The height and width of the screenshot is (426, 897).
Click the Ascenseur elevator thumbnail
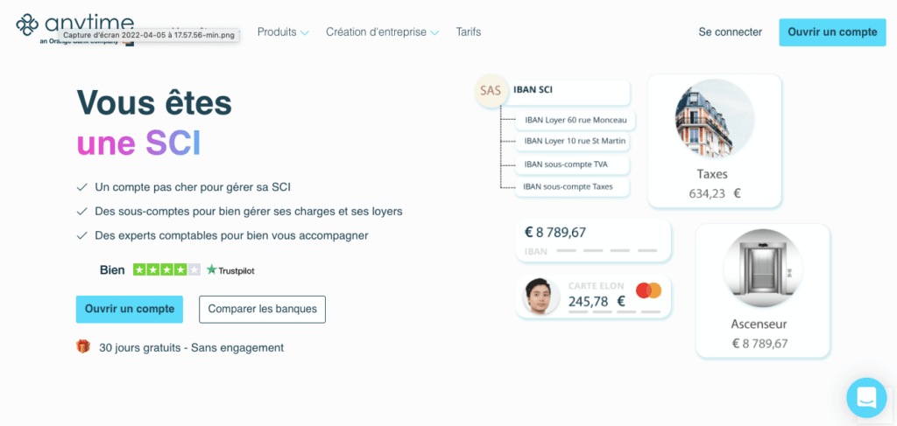(762, 269)
